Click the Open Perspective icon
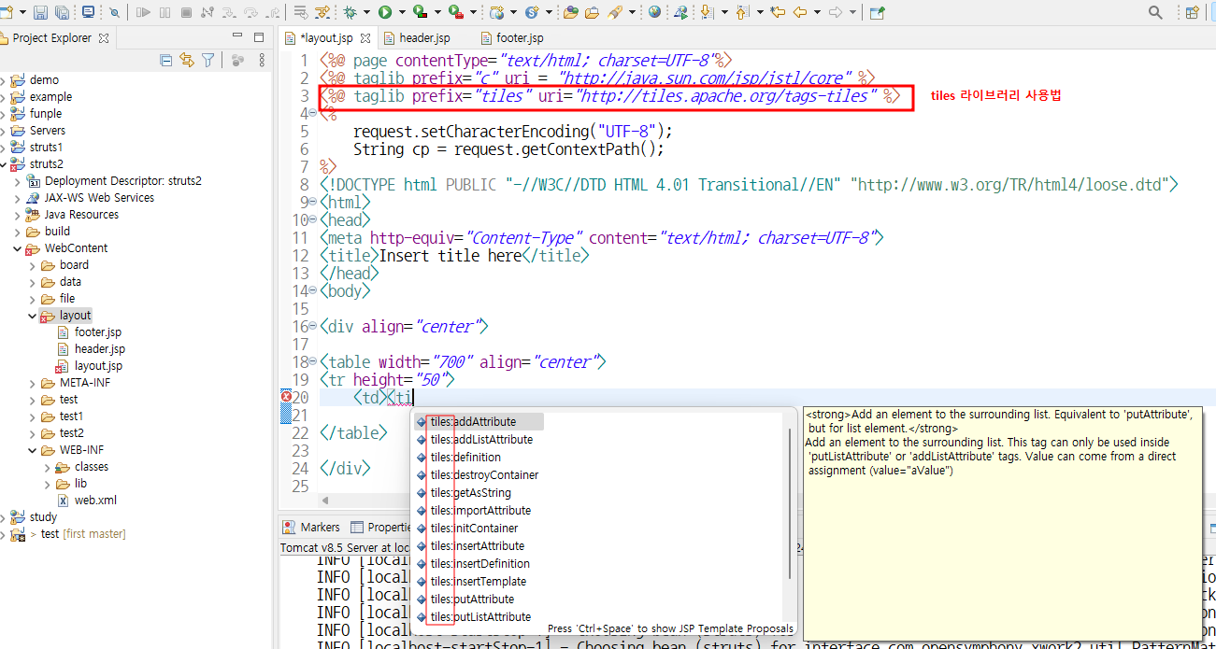 [x=1192, y=12]
